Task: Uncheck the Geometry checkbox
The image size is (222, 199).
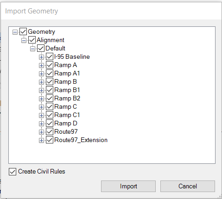Action: [x=23, y=31]
